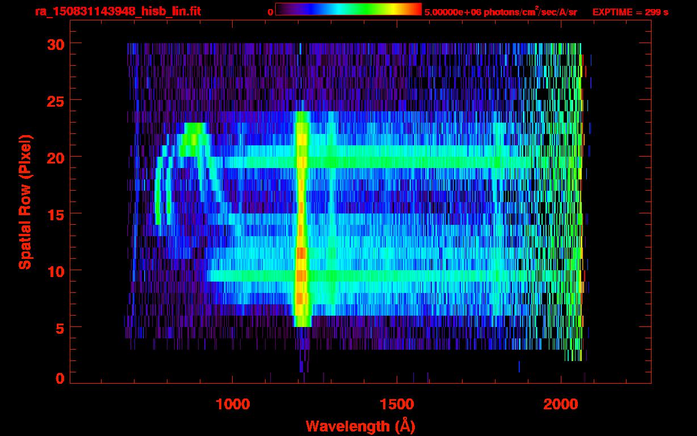697x436 pixels.
Task: Click the 1000 wavelength tick label
Action: (233, 404)
